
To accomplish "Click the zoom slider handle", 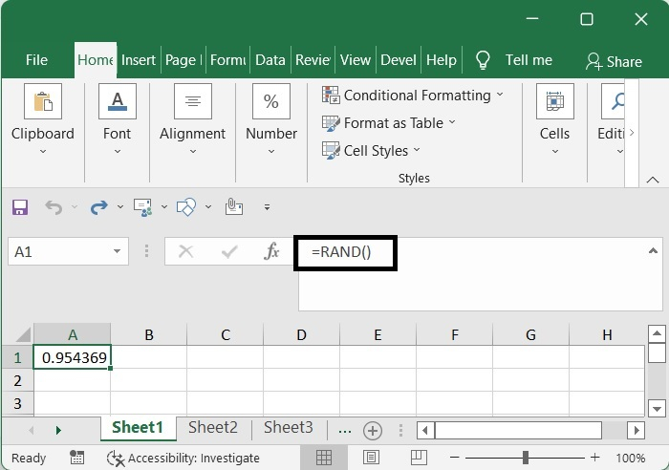I will (526, 458).
